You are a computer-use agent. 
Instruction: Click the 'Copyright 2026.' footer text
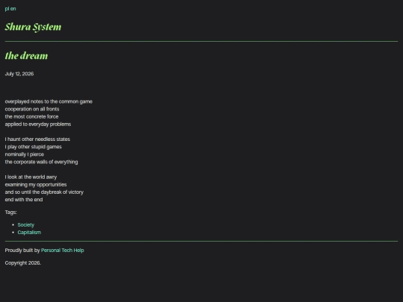point(23,263)
